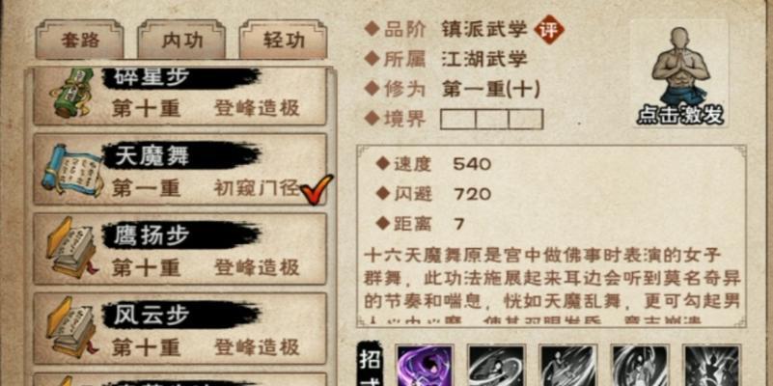
Task: Select the second grayed-out skill icon
Action: [496, 366]
